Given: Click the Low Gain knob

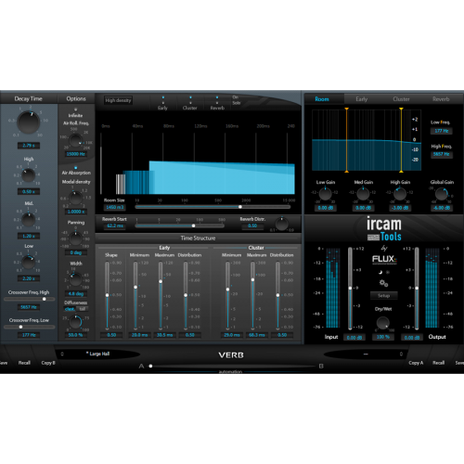Looking at the screenshot, I should (x=325, y=194).
